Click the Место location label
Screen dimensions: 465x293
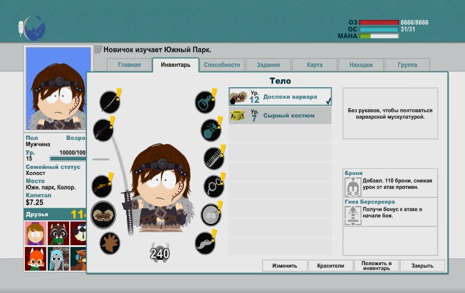pos(35,181)
